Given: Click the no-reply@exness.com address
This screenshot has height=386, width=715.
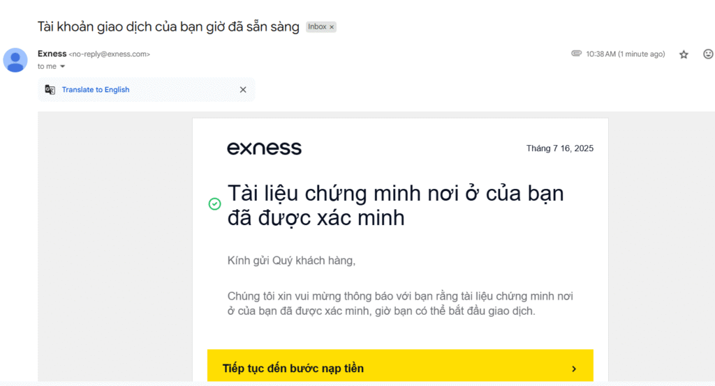Looking at the screenshot, I should [110, 54].
